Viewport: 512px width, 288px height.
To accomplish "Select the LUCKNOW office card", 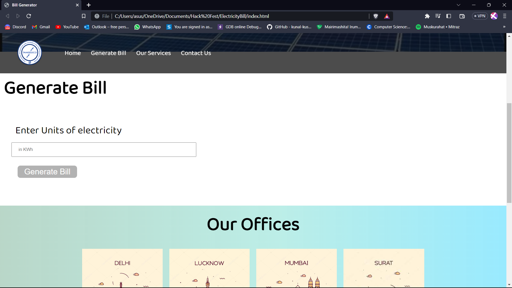I will (209, 268).
